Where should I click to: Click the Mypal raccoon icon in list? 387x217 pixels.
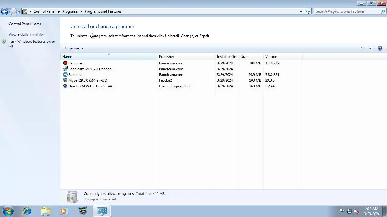coord(65,80)
